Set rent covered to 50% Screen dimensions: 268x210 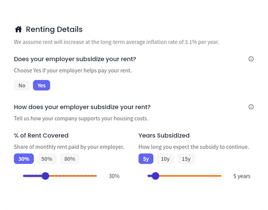[x=47, y=159]
